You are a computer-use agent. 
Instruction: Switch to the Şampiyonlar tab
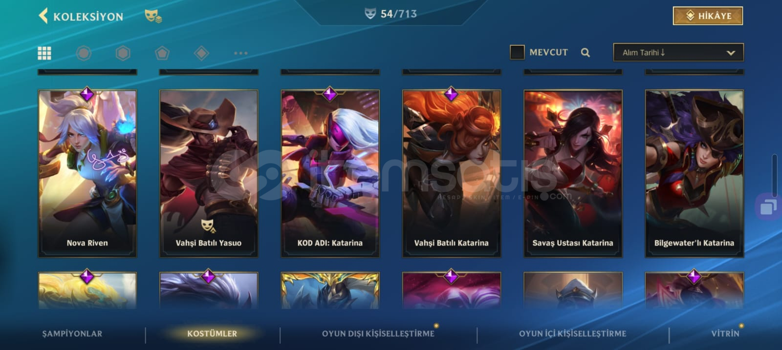[x=72, y=333]
